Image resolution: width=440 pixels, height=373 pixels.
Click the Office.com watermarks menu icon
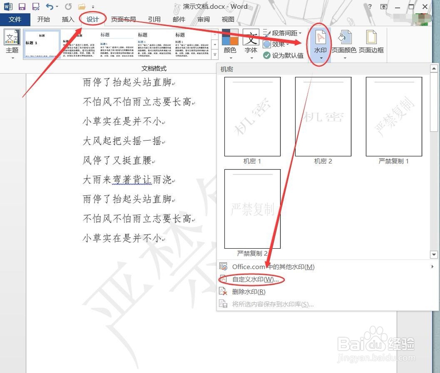tap(224, 267)
